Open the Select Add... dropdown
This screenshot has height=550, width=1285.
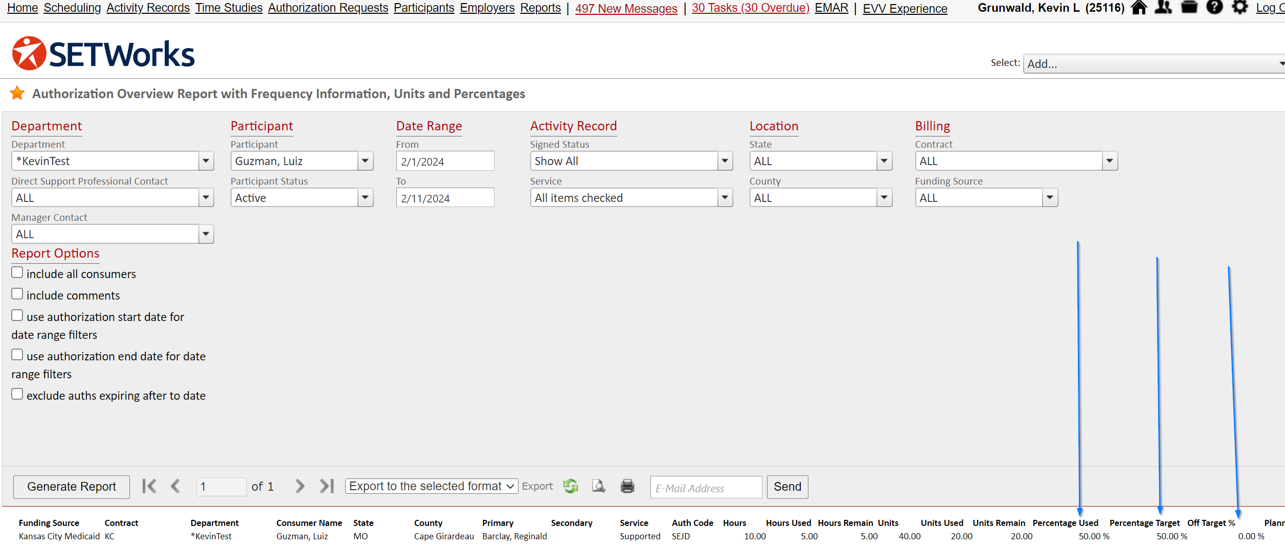(1154, 64)
